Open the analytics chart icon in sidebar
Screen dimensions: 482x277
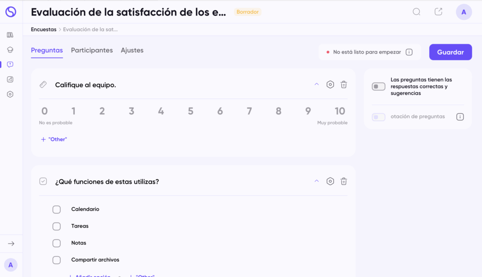pos(10,80)
